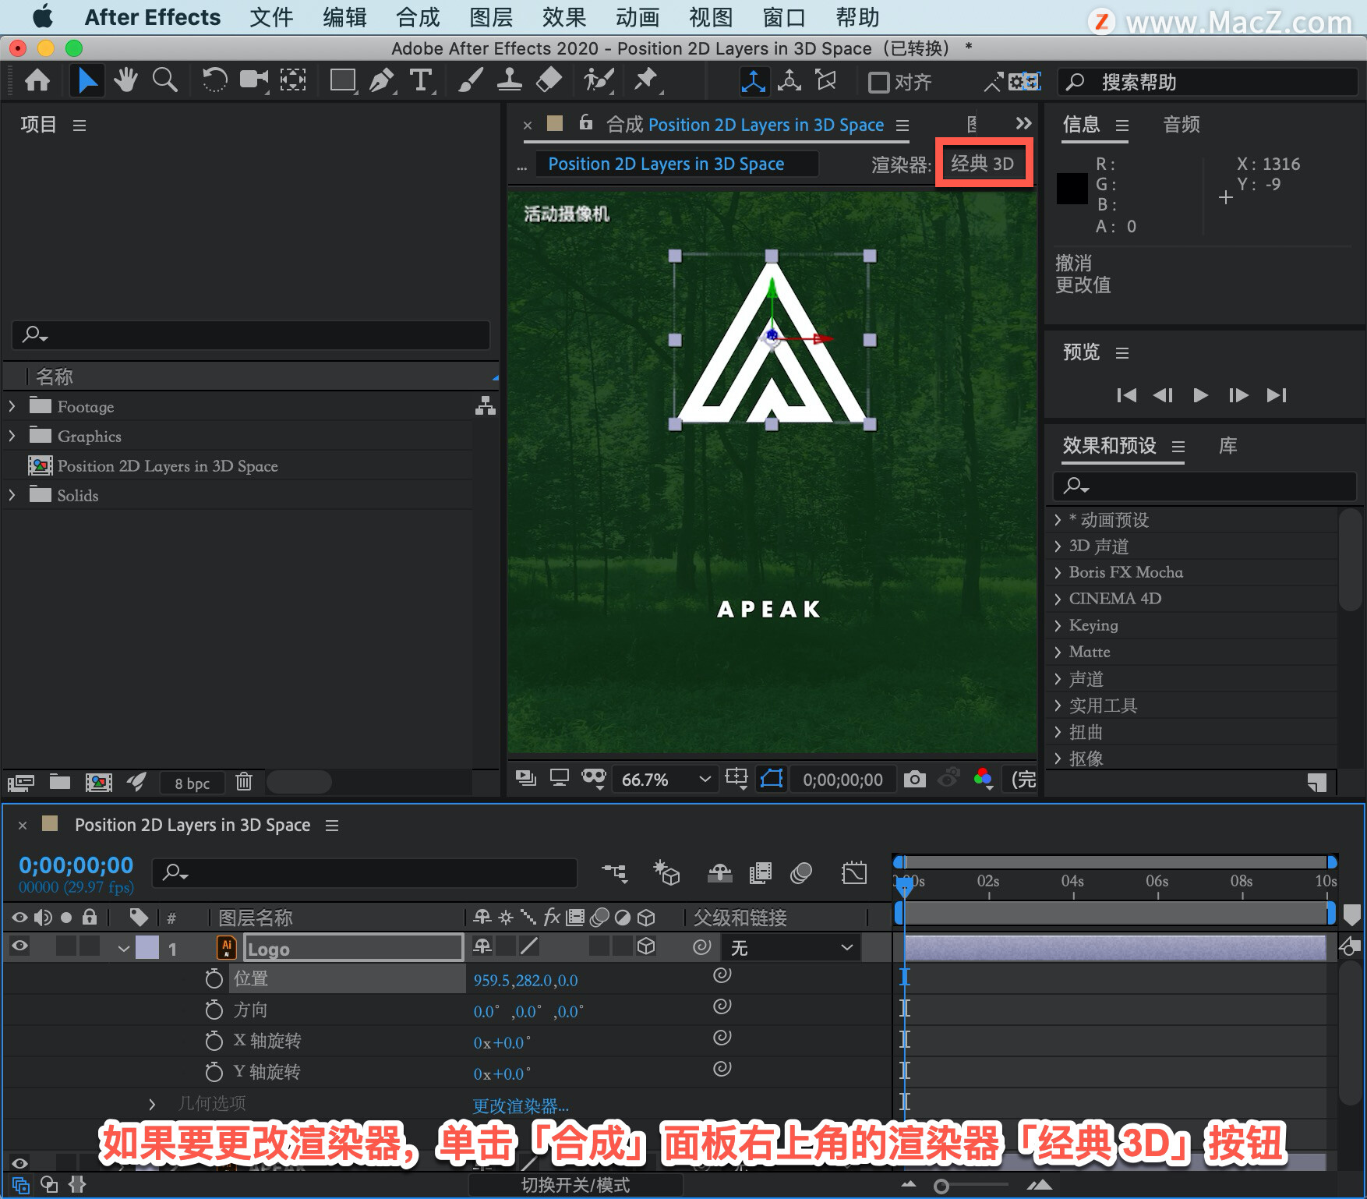1367x1199 pixels.
Task: Select the Pan Behind anchor point tool
Action: [x=293, y=80]
